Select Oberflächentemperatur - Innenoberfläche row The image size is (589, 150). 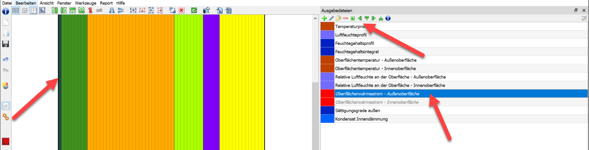[x=454, y=68]
